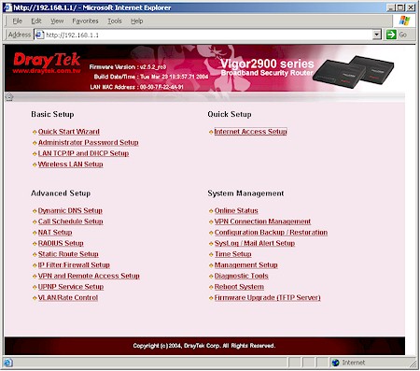Open Configuration Backup / Restoration
Screen dimensions: 420x371
click(x=271, y=233)
